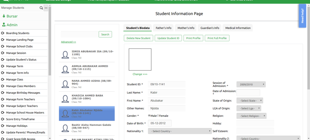This screenshot has height=140, width=310.
Task: Click bullet icon beside Score Entry Timeframe
Action: [x=3, y=119]
